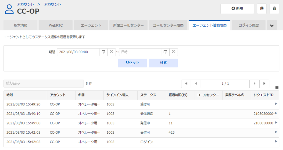Show more tabs with chevron dropdown
This screenshot has width=283, height=150.
click(x=272, y=26)
